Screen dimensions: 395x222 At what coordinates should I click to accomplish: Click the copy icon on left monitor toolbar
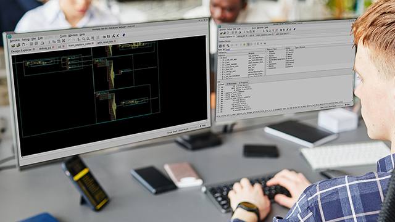(x=54, y=42)
